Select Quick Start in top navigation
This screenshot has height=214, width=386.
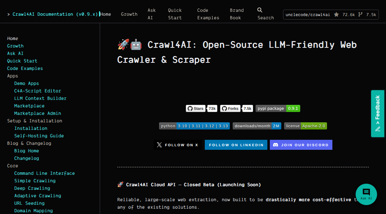click(x=175, y=14)
